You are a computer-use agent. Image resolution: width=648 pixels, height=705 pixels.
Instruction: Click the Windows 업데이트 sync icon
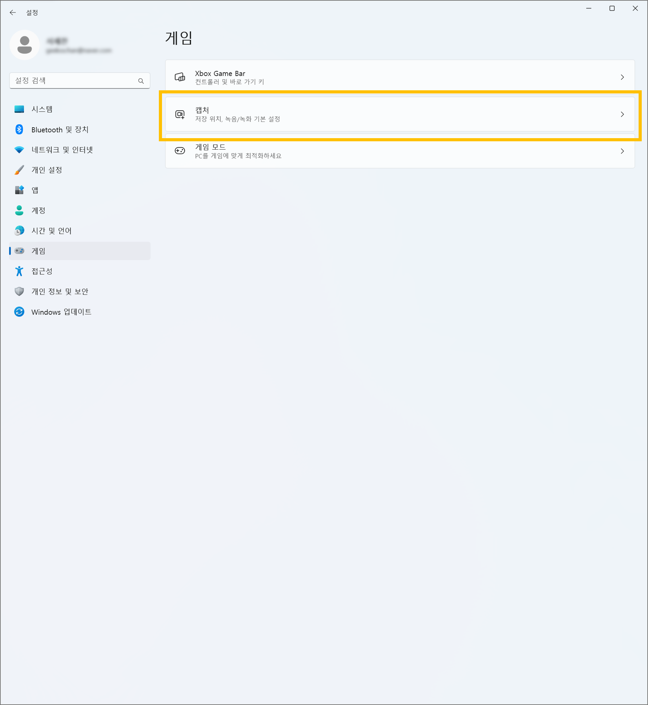pos(19,312)
